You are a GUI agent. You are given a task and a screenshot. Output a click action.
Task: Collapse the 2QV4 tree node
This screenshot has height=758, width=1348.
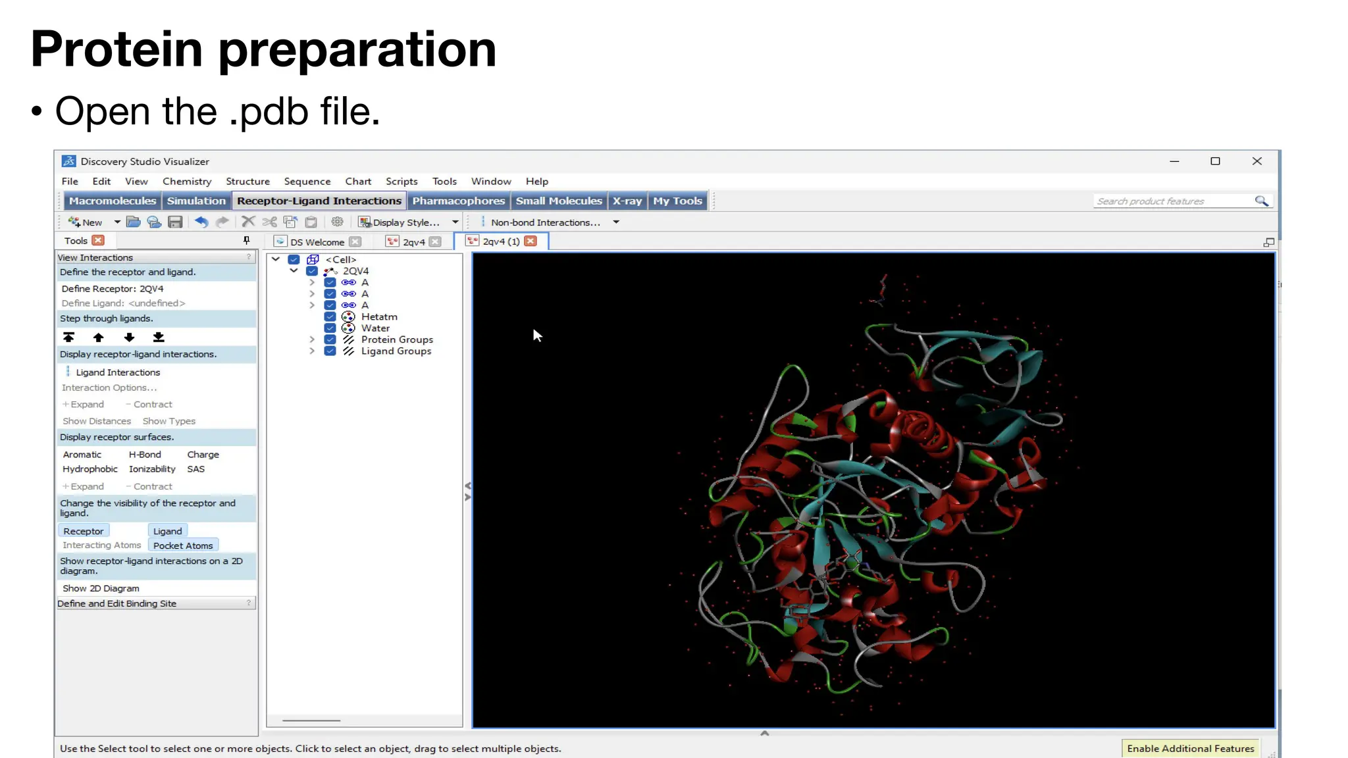point(294,271)
